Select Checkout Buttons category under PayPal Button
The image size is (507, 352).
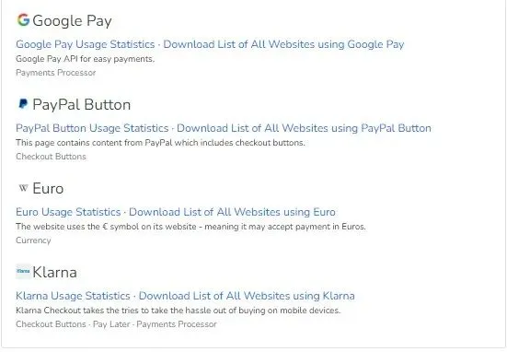51,157
